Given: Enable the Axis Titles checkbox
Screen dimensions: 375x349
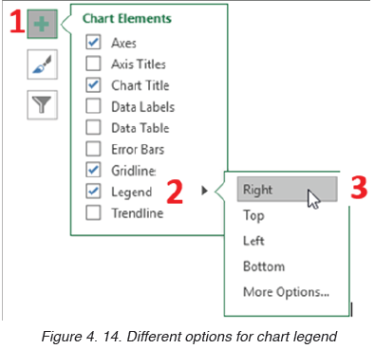Looking at the screenshot, I should click(x=93, y=64).
